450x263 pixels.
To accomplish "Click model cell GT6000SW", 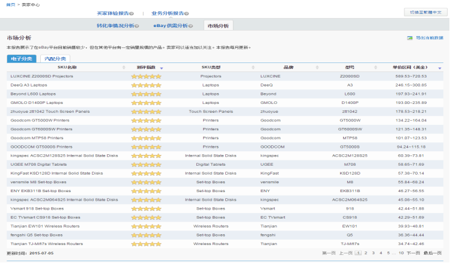I will tap(350, 129).
